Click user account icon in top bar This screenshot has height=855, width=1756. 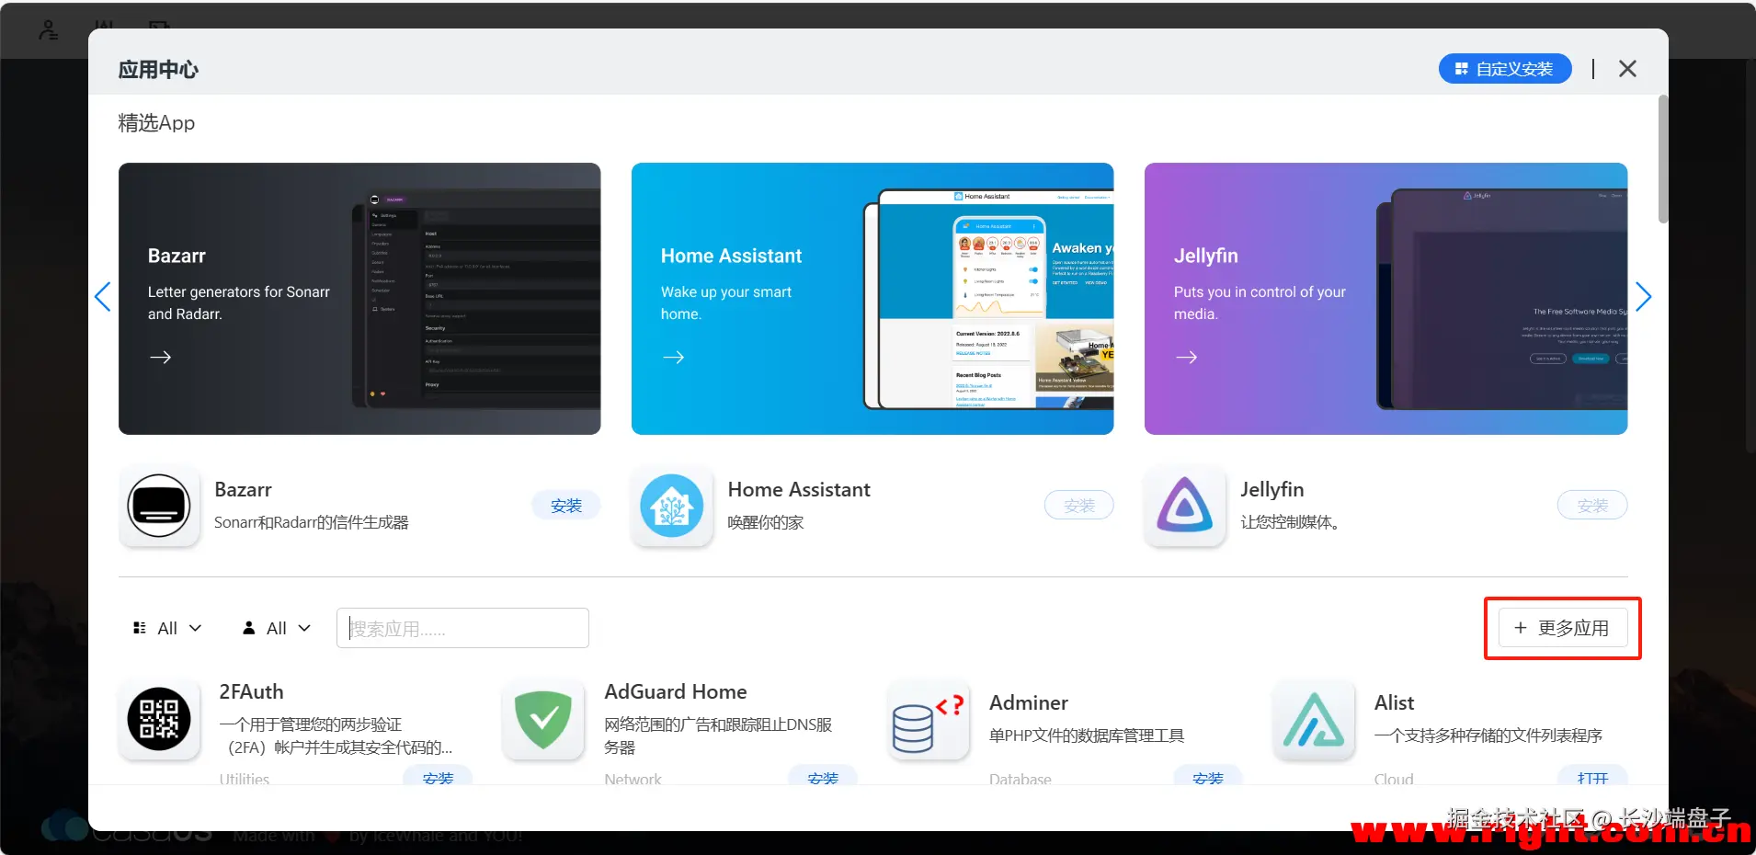click(49, 29)
